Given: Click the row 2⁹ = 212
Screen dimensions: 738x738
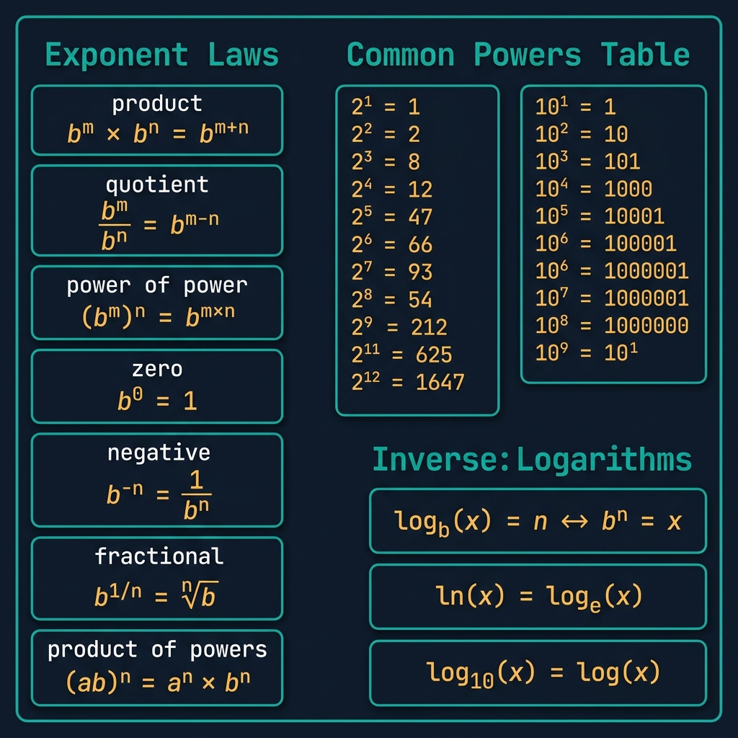Looking at the screenshot, I should [x=399, y=326].
